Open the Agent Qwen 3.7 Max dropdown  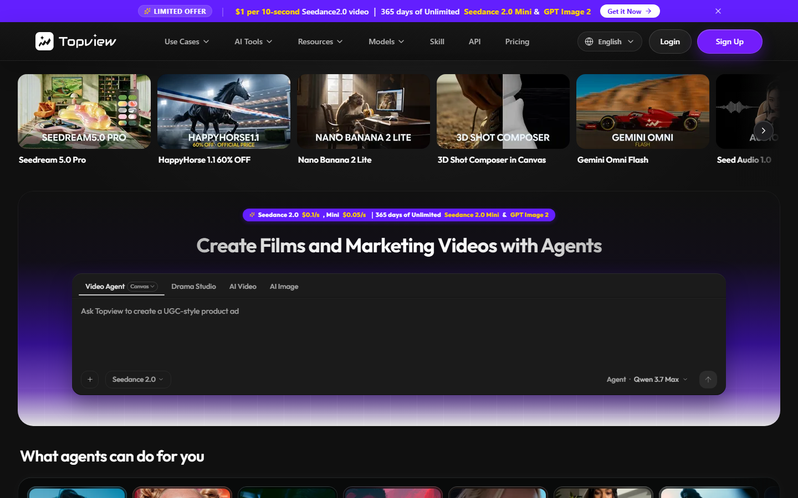[647, 380]
